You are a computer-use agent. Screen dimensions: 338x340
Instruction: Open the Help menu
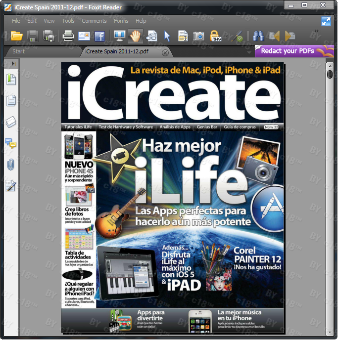pyautogui.click(x=141, y=21)
